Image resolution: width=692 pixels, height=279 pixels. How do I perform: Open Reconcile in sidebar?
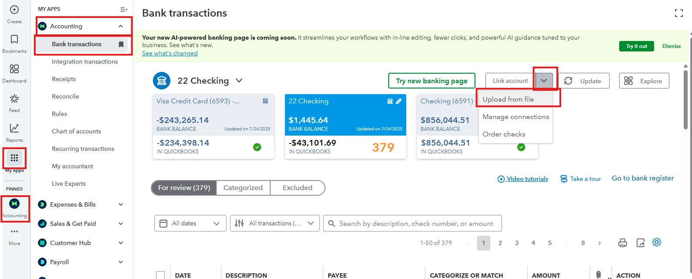coord(65,96)
